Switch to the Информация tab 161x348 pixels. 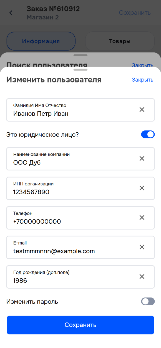click(41, 41)
